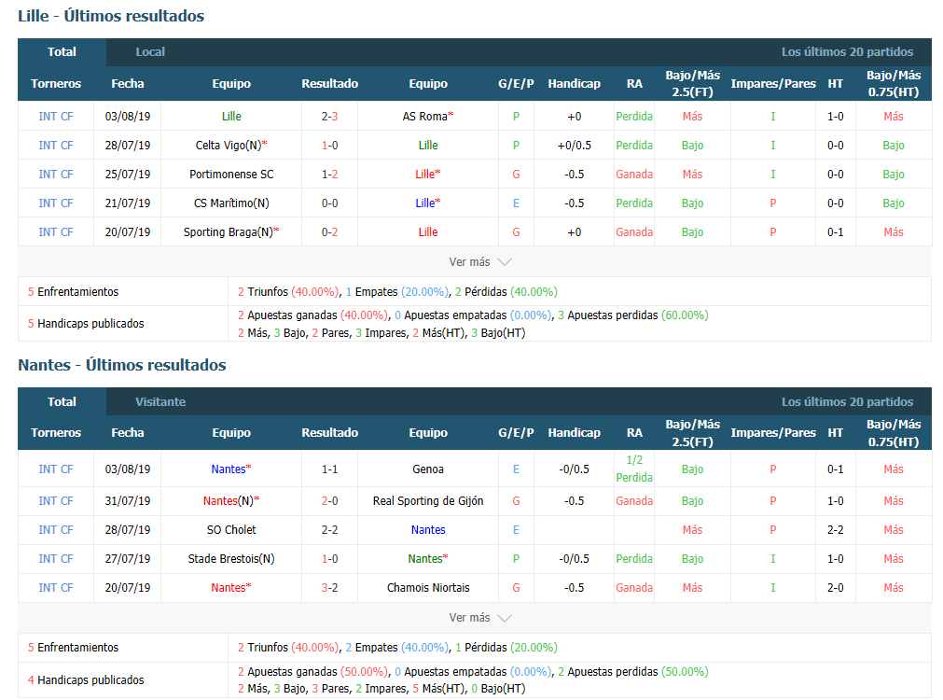
Task: Click INT CF in the CS Marítimo row
Action: 56,203
